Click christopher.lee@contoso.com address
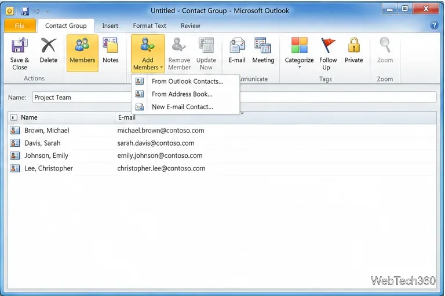Screen dimensions: 445x296 pos(161,168)
